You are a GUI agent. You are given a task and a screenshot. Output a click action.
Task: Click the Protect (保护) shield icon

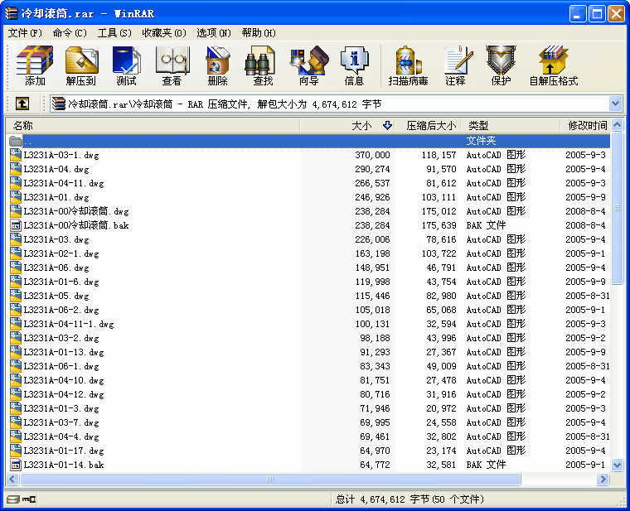pyautogui.click(x=501, y=66)
